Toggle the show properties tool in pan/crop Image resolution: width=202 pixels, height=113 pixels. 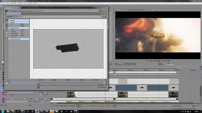coord(7,20)
